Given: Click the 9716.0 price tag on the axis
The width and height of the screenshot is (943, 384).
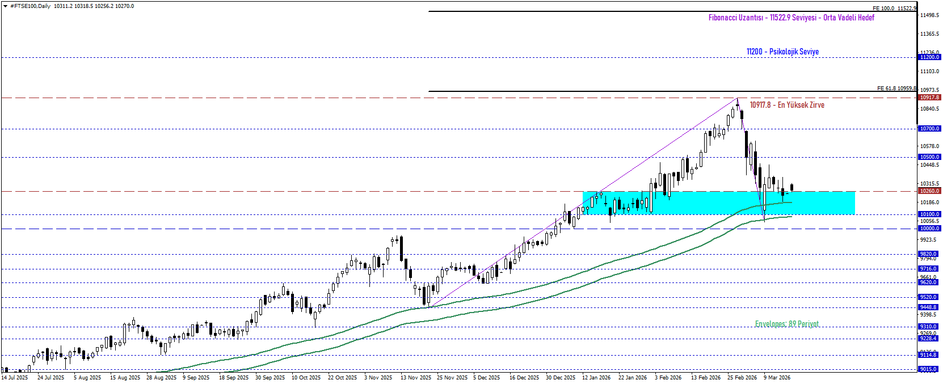Looking at the screenshot, I should [928, 269].
